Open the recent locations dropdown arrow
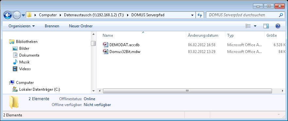The image size is (288, 121). tap(23, 15)
